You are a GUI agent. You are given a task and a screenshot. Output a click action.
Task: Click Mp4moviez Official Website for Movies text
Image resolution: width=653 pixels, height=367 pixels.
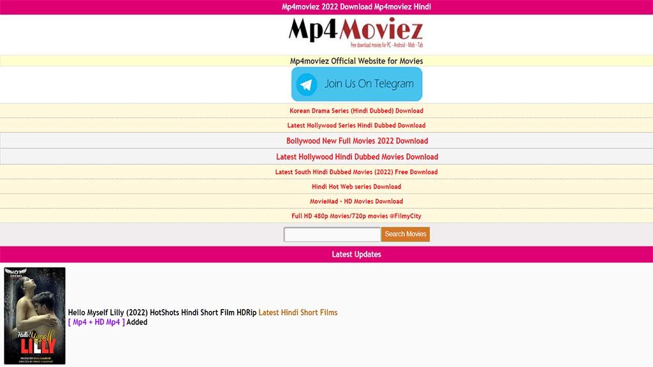356,61
